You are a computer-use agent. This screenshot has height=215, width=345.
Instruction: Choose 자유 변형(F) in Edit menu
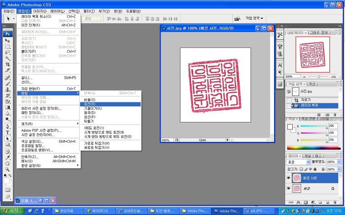point(48,89)
